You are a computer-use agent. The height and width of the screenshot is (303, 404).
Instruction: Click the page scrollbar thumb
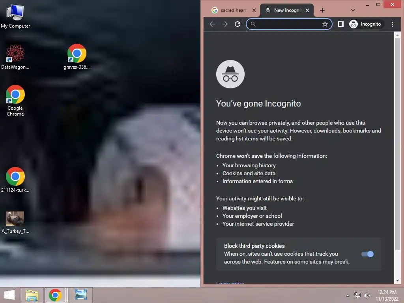397,144
